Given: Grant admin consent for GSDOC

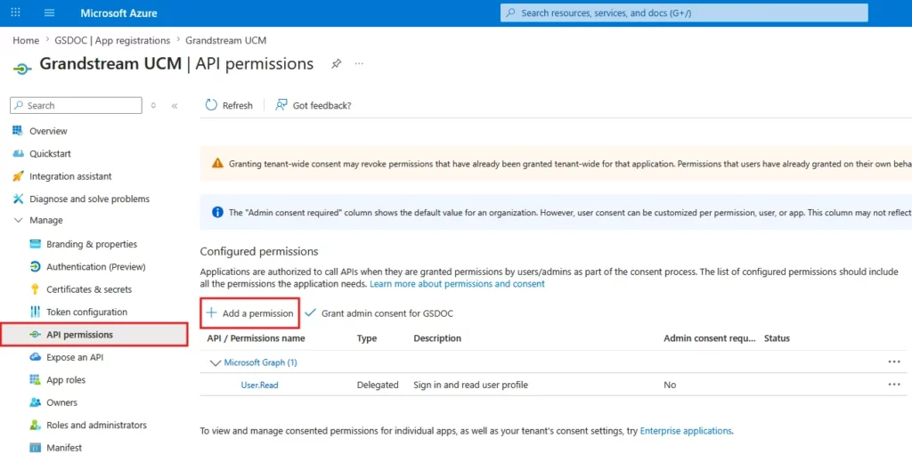Looking at the screenshot, I should pos(379,313).
